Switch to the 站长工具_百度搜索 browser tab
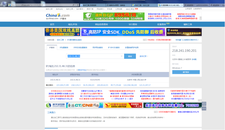The width and height of the screenshot is (225, 130). pyautogui.click(x=93, y=5)
